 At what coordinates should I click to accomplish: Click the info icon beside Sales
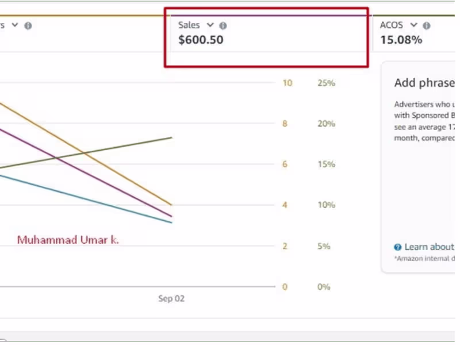(x=223, y=26)
